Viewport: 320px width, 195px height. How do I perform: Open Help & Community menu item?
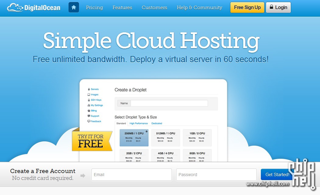(x=199, y=8)
